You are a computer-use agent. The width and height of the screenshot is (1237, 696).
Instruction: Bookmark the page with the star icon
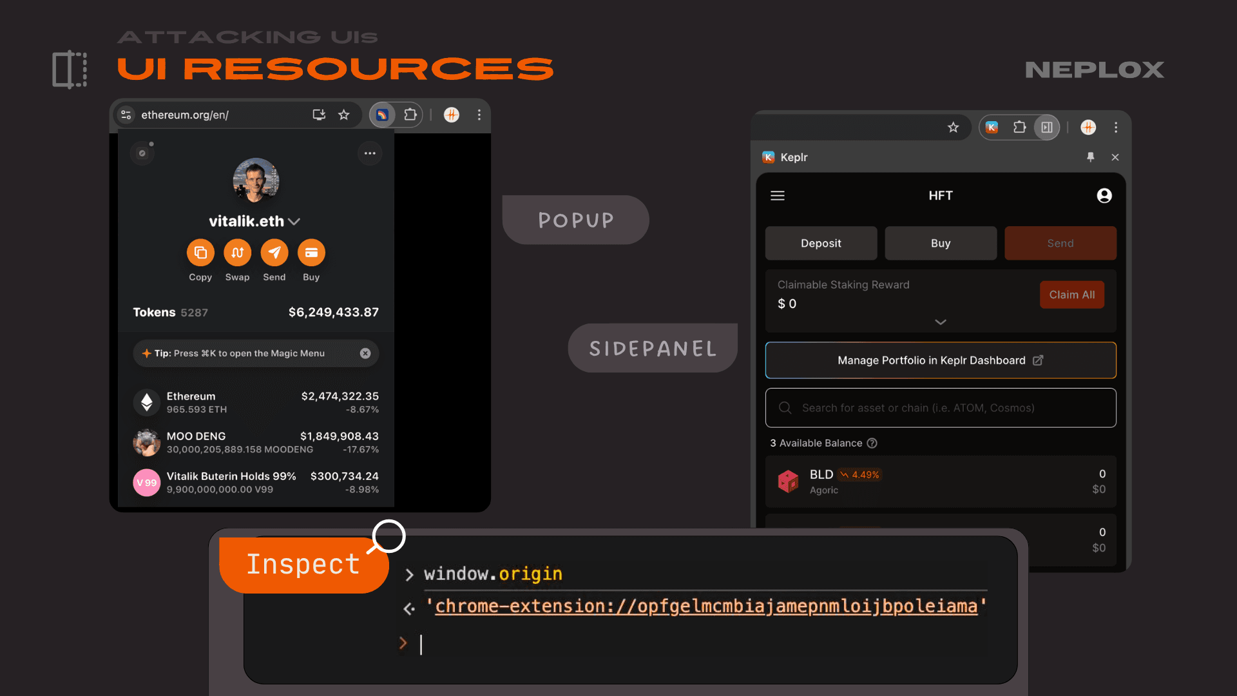[344, 114]
